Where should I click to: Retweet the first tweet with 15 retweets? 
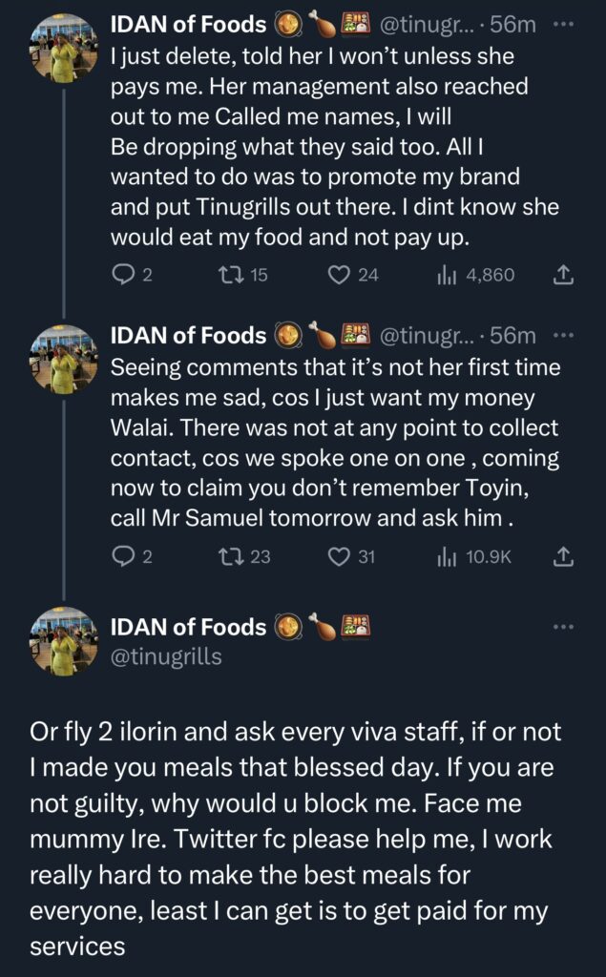click(x=230, y=275)
